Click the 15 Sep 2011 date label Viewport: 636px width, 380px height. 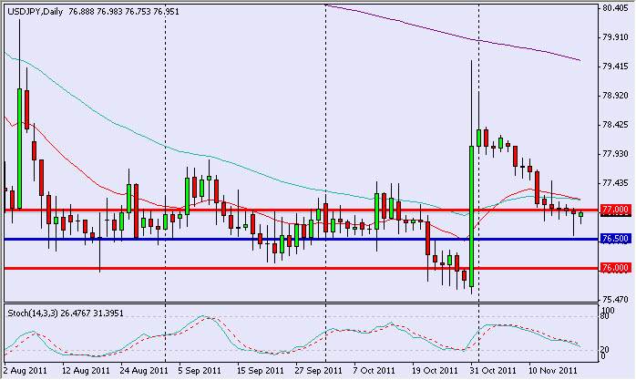(x=260, y=372)
